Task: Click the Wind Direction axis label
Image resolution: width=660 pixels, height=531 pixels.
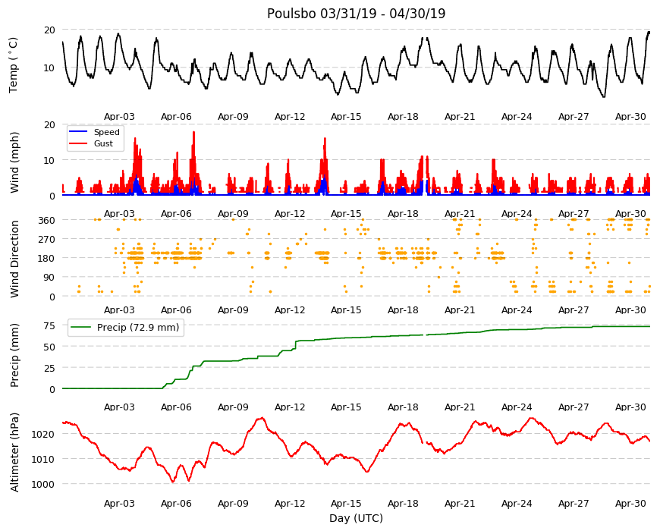Action: [x=14, y=259]
